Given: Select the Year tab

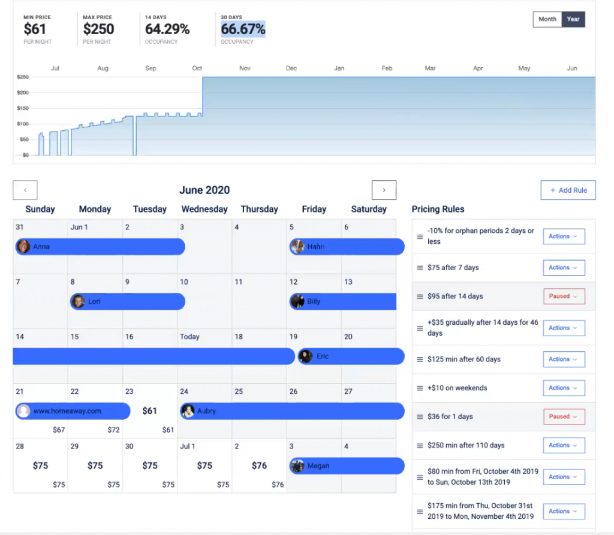Looking at the screenshot, I should (573, 19).
